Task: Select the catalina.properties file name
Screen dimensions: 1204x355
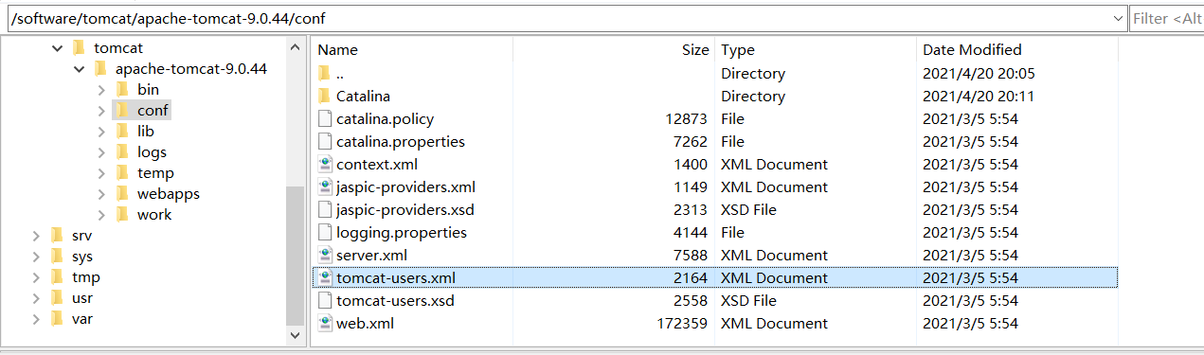Action: coord(401,142)
